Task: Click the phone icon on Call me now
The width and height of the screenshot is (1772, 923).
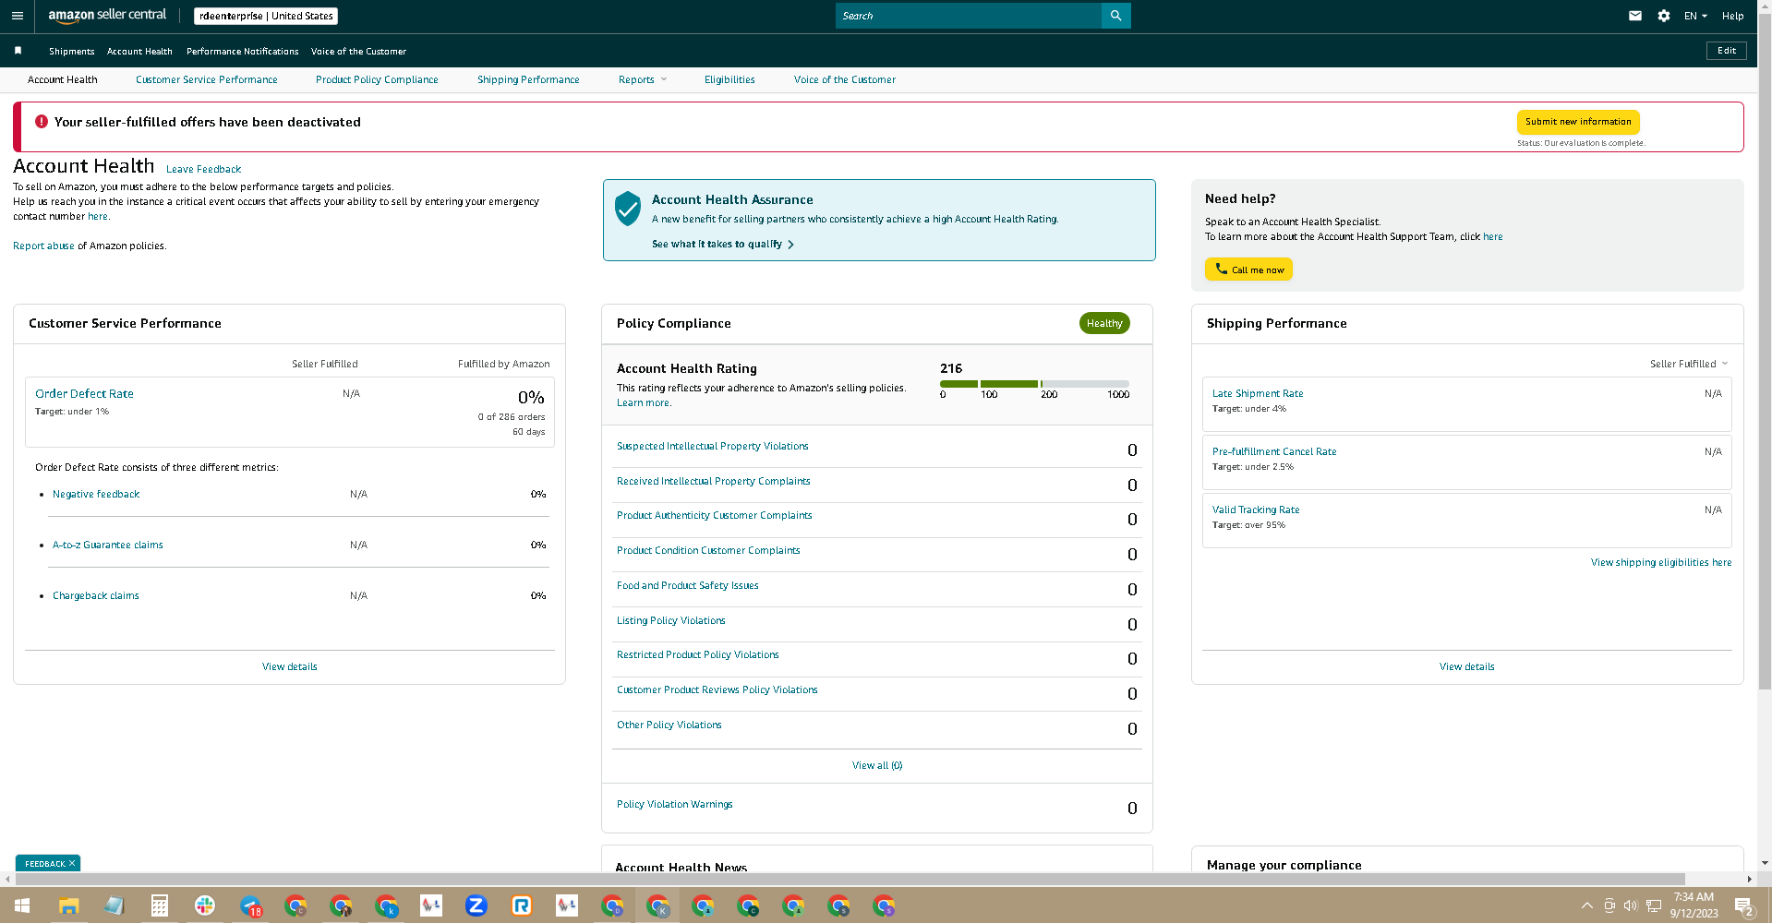Action: 1221,270
